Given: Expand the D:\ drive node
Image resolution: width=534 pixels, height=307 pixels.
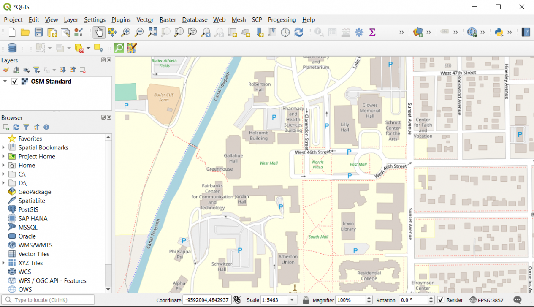Looking at the screenshot, I should click(3, 183).
